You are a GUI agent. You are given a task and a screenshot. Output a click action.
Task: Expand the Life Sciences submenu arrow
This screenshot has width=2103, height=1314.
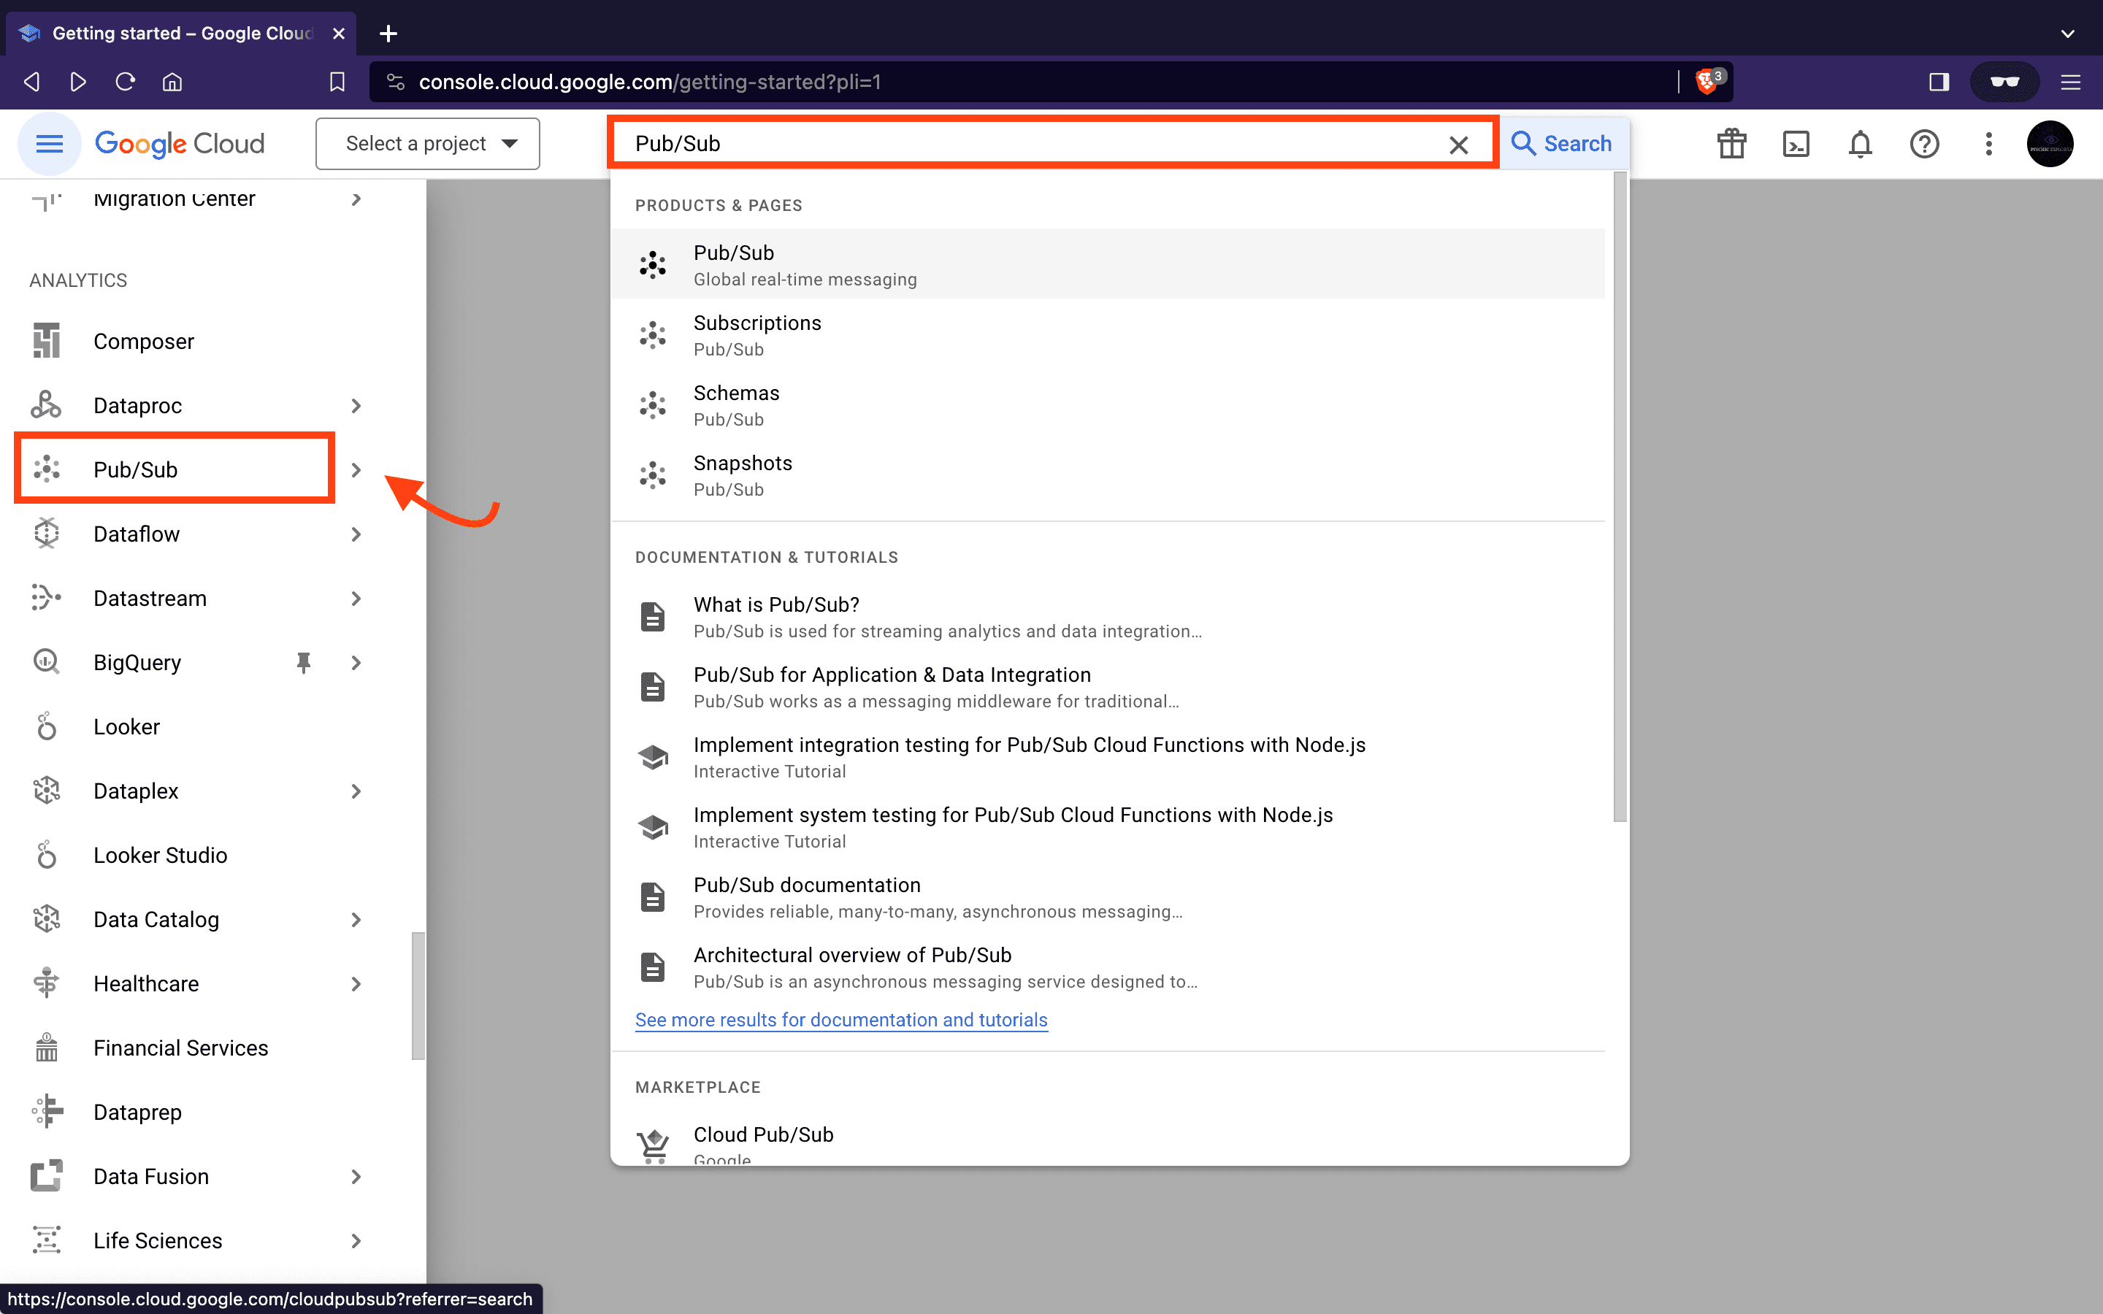(x=356, y=1241)
